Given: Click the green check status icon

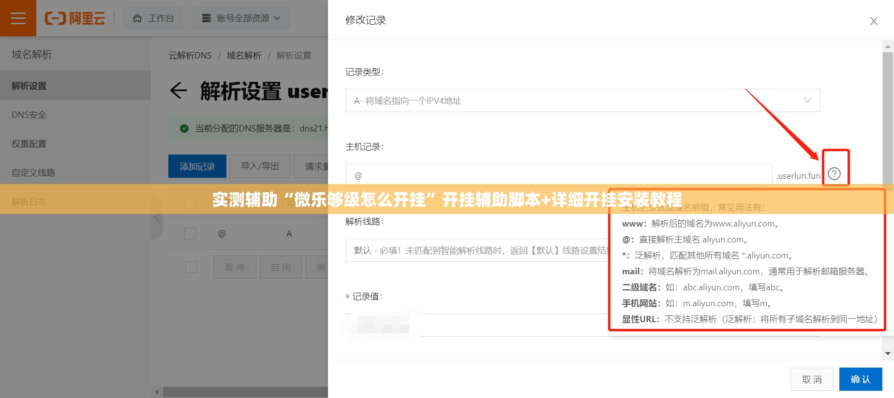Looking at the screenshot, I should pyautogui.click(x=184, y=128).
